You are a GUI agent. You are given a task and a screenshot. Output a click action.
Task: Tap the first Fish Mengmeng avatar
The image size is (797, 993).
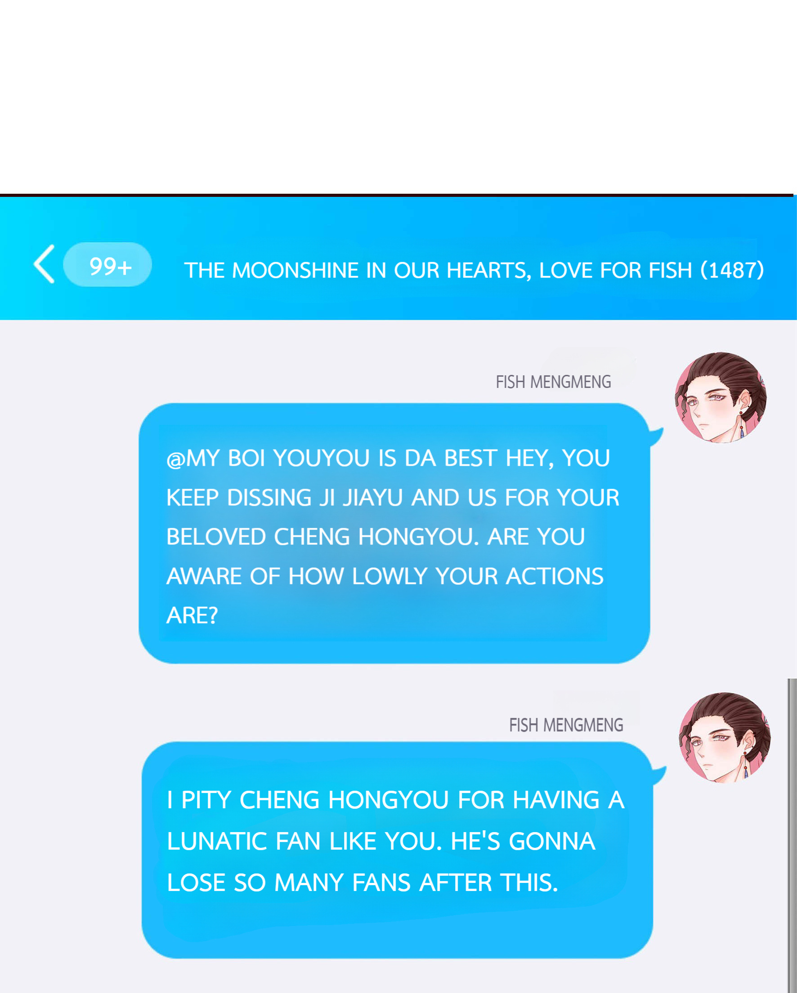(721, 398)
